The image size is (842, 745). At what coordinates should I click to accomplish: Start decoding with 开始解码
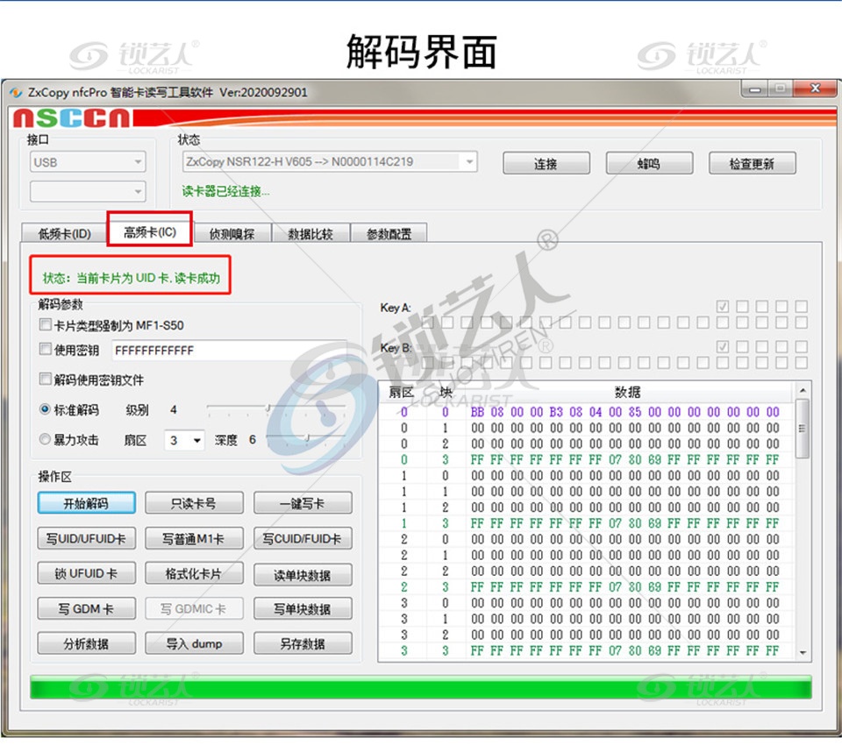pyautogui.click(x=87, y=503)
